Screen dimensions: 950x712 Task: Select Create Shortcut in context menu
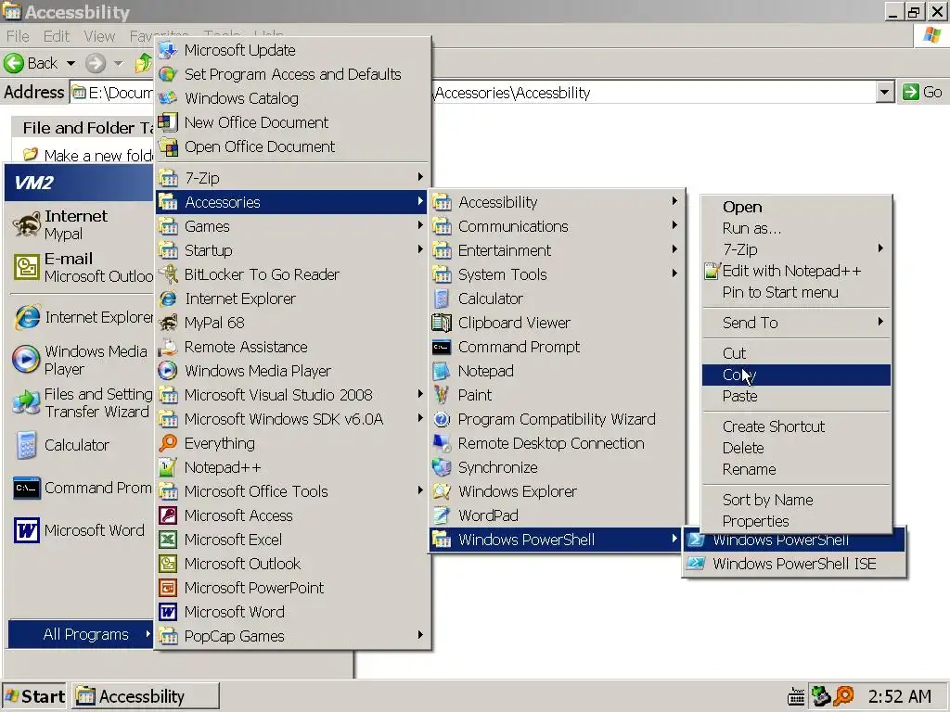(796, 426)
